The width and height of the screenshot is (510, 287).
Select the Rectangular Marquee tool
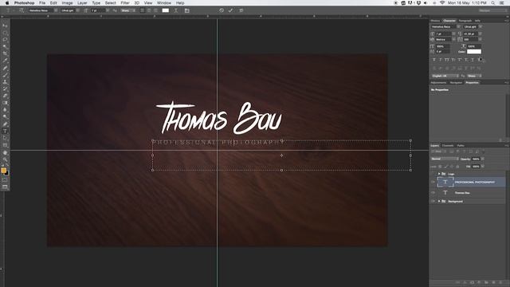(x=5, y=33)
